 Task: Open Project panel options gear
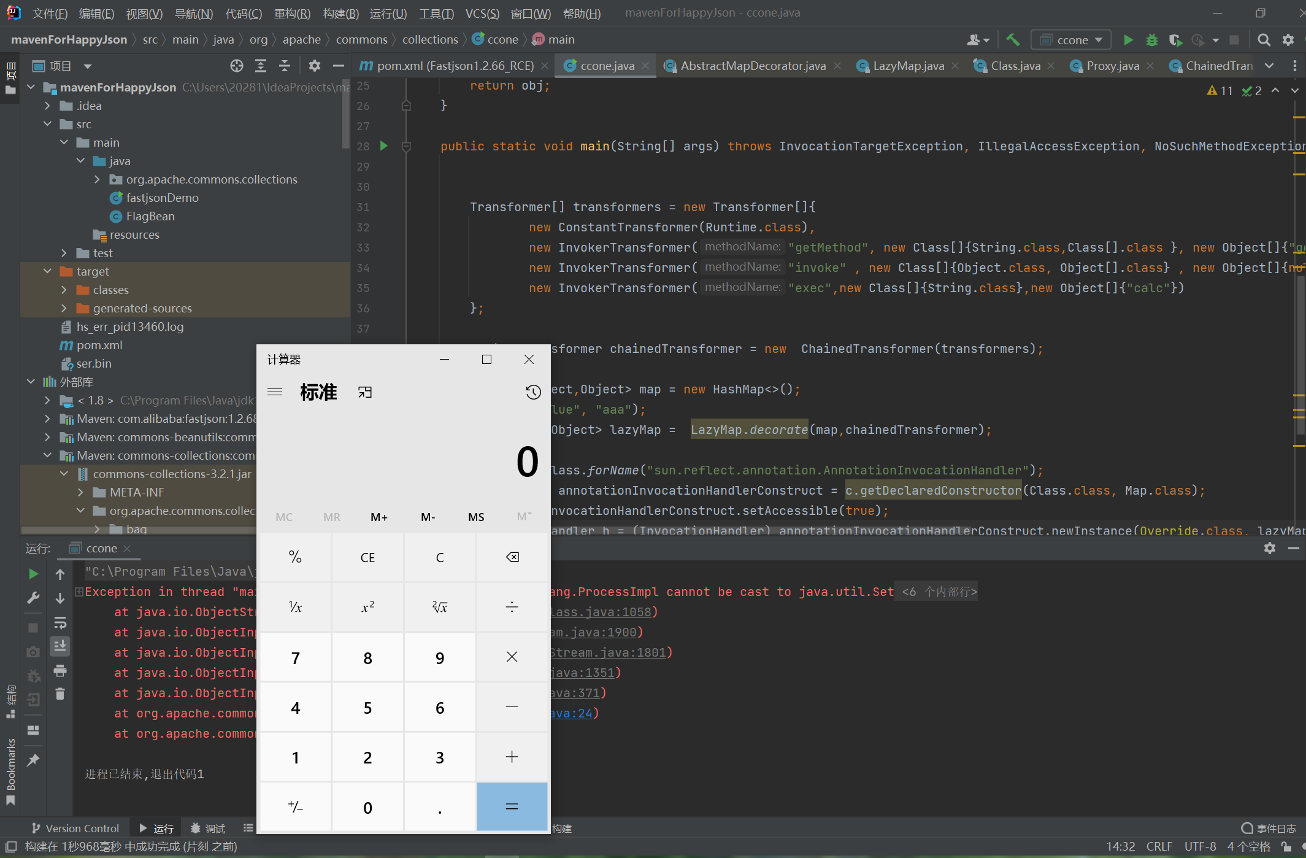coord(315,66)
